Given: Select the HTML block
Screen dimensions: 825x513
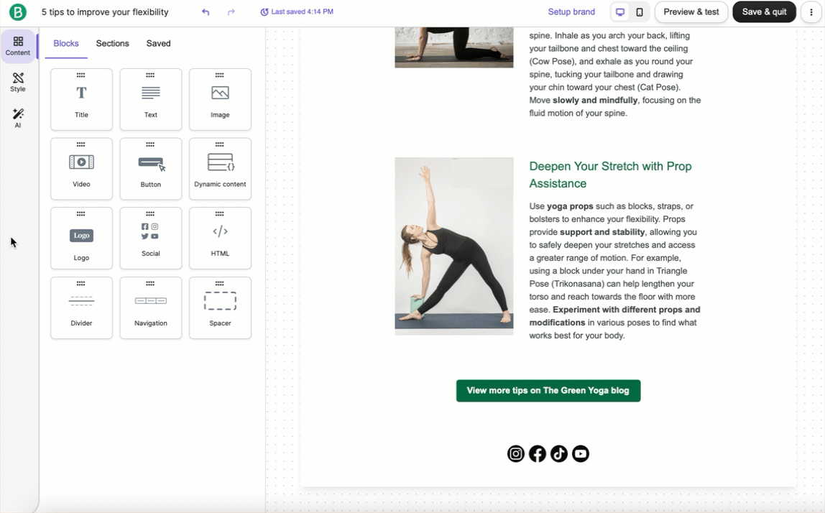Looking at the screenshot, I should (x=220, y=238).
